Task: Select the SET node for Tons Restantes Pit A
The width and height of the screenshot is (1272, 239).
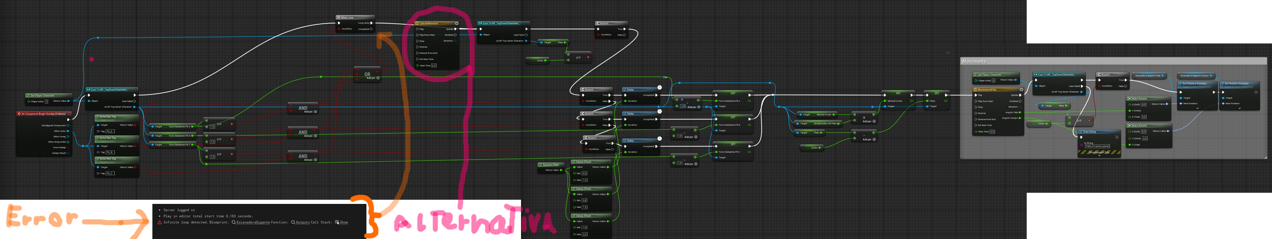Action: tap(732, 100)
